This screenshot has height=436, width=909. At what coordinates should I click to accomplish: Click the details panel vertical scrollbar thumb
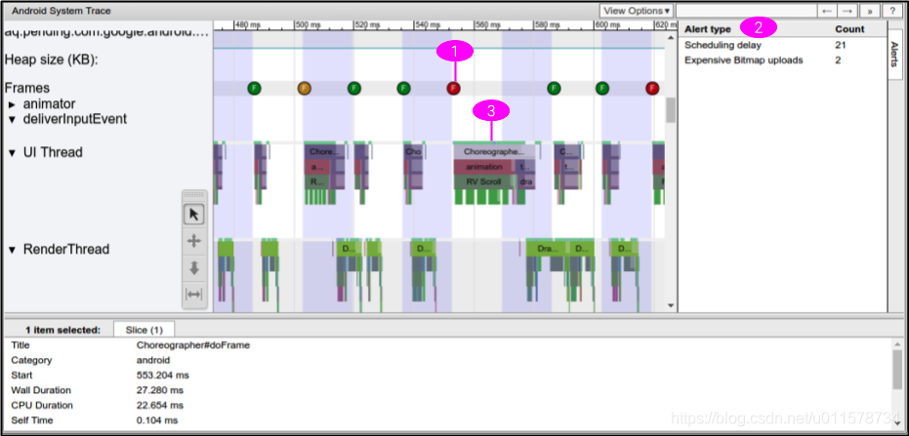(x=897, y=370)
